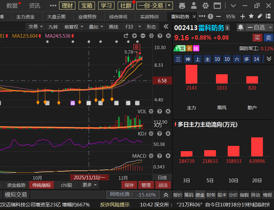
Task: Click the exclamation alert icon in tab bar
Action: (210, 17)
